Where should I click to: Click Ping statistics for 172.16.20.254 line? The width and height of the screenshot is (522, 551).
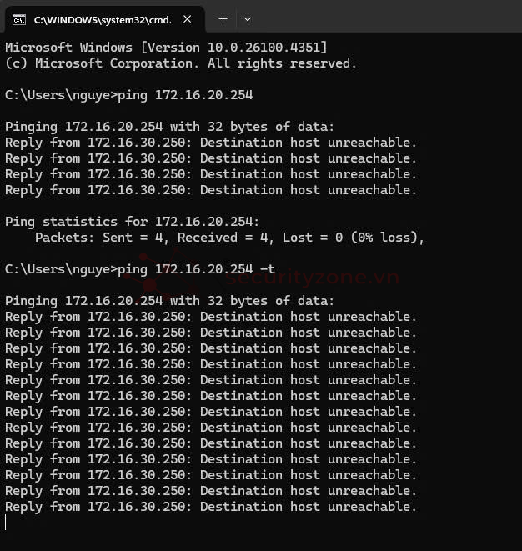133,222
